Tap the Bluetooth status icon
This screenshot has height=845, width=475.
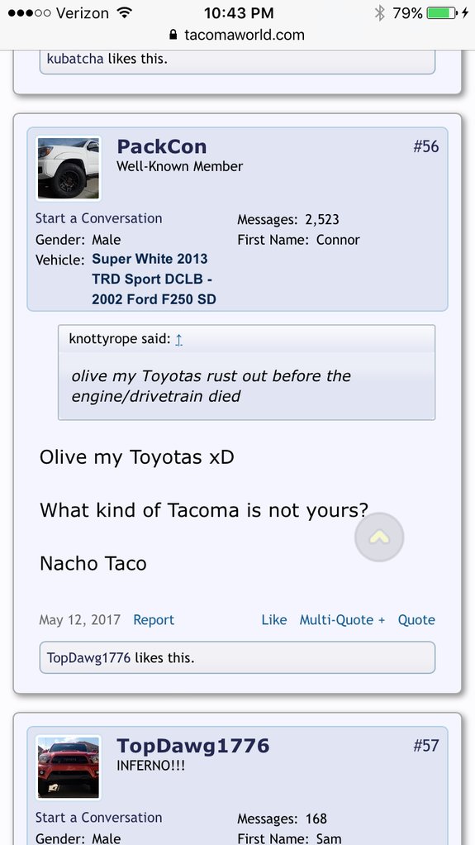(x=380, y=13)
